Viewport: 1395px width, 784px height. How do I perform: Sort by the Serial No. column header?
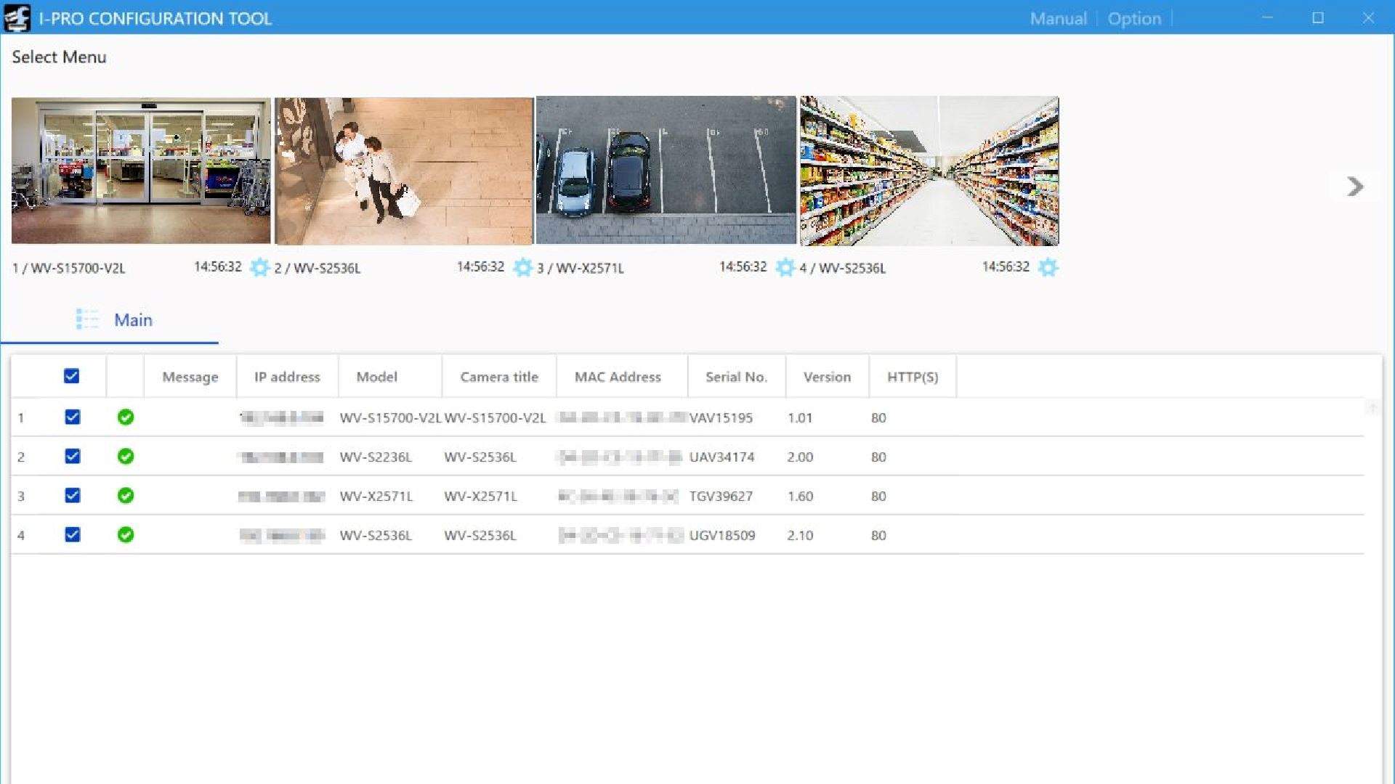pos(736,377)
